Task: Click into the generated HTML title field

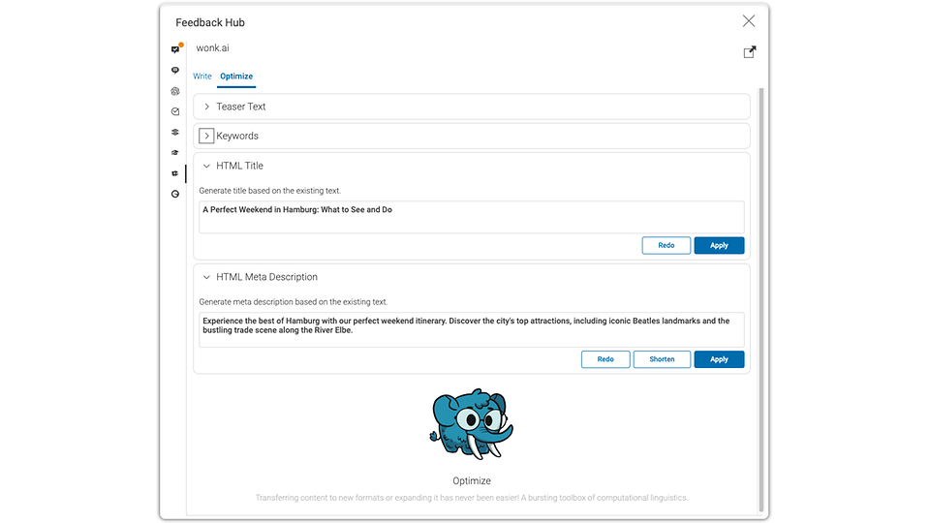Action: click(x=472, y=217)
